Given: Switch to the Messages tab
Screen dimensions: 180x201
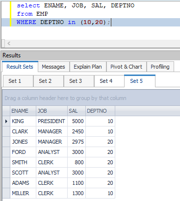Looking at the screenshot, I should pos(53,67).
